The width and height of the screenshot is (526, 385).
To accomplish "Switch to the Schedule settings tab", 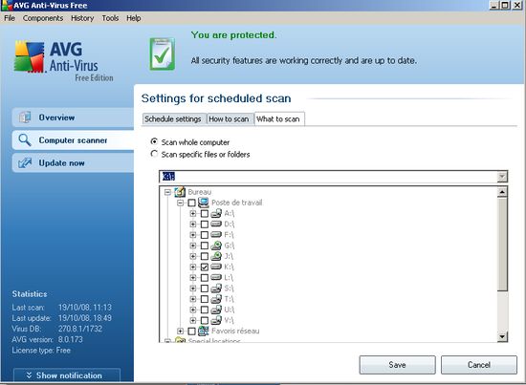I will pyautogui.click(x=173, y=119).
